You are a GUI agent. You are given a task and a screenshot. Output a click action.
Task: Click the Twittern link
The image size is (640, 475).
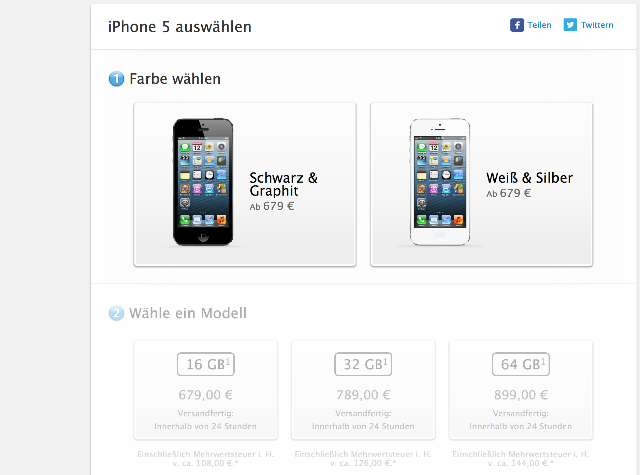coord(597,25)
